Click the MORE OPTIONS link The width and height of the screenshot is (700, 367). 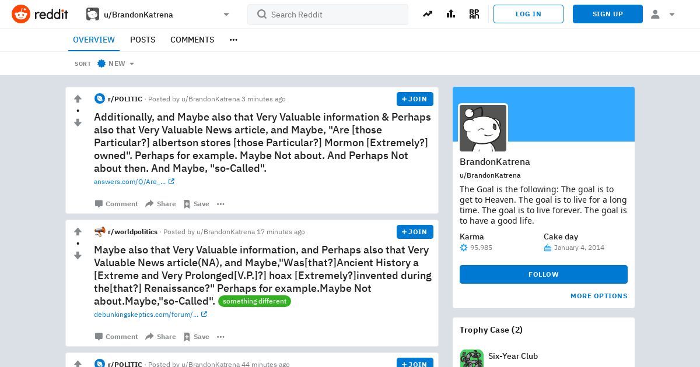(x=599, y=296)
